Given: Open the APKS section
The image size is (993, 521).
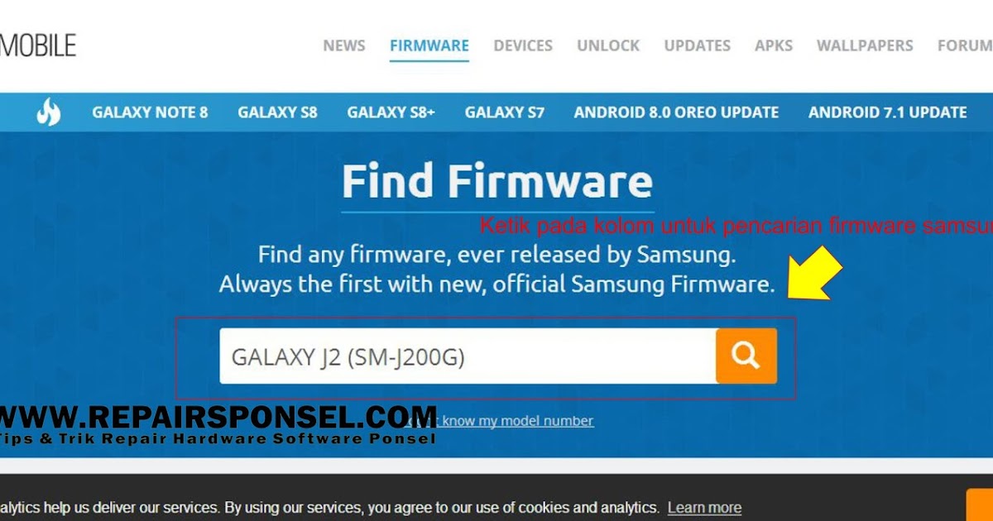Looking at the screenshot, I should point(774,45).
